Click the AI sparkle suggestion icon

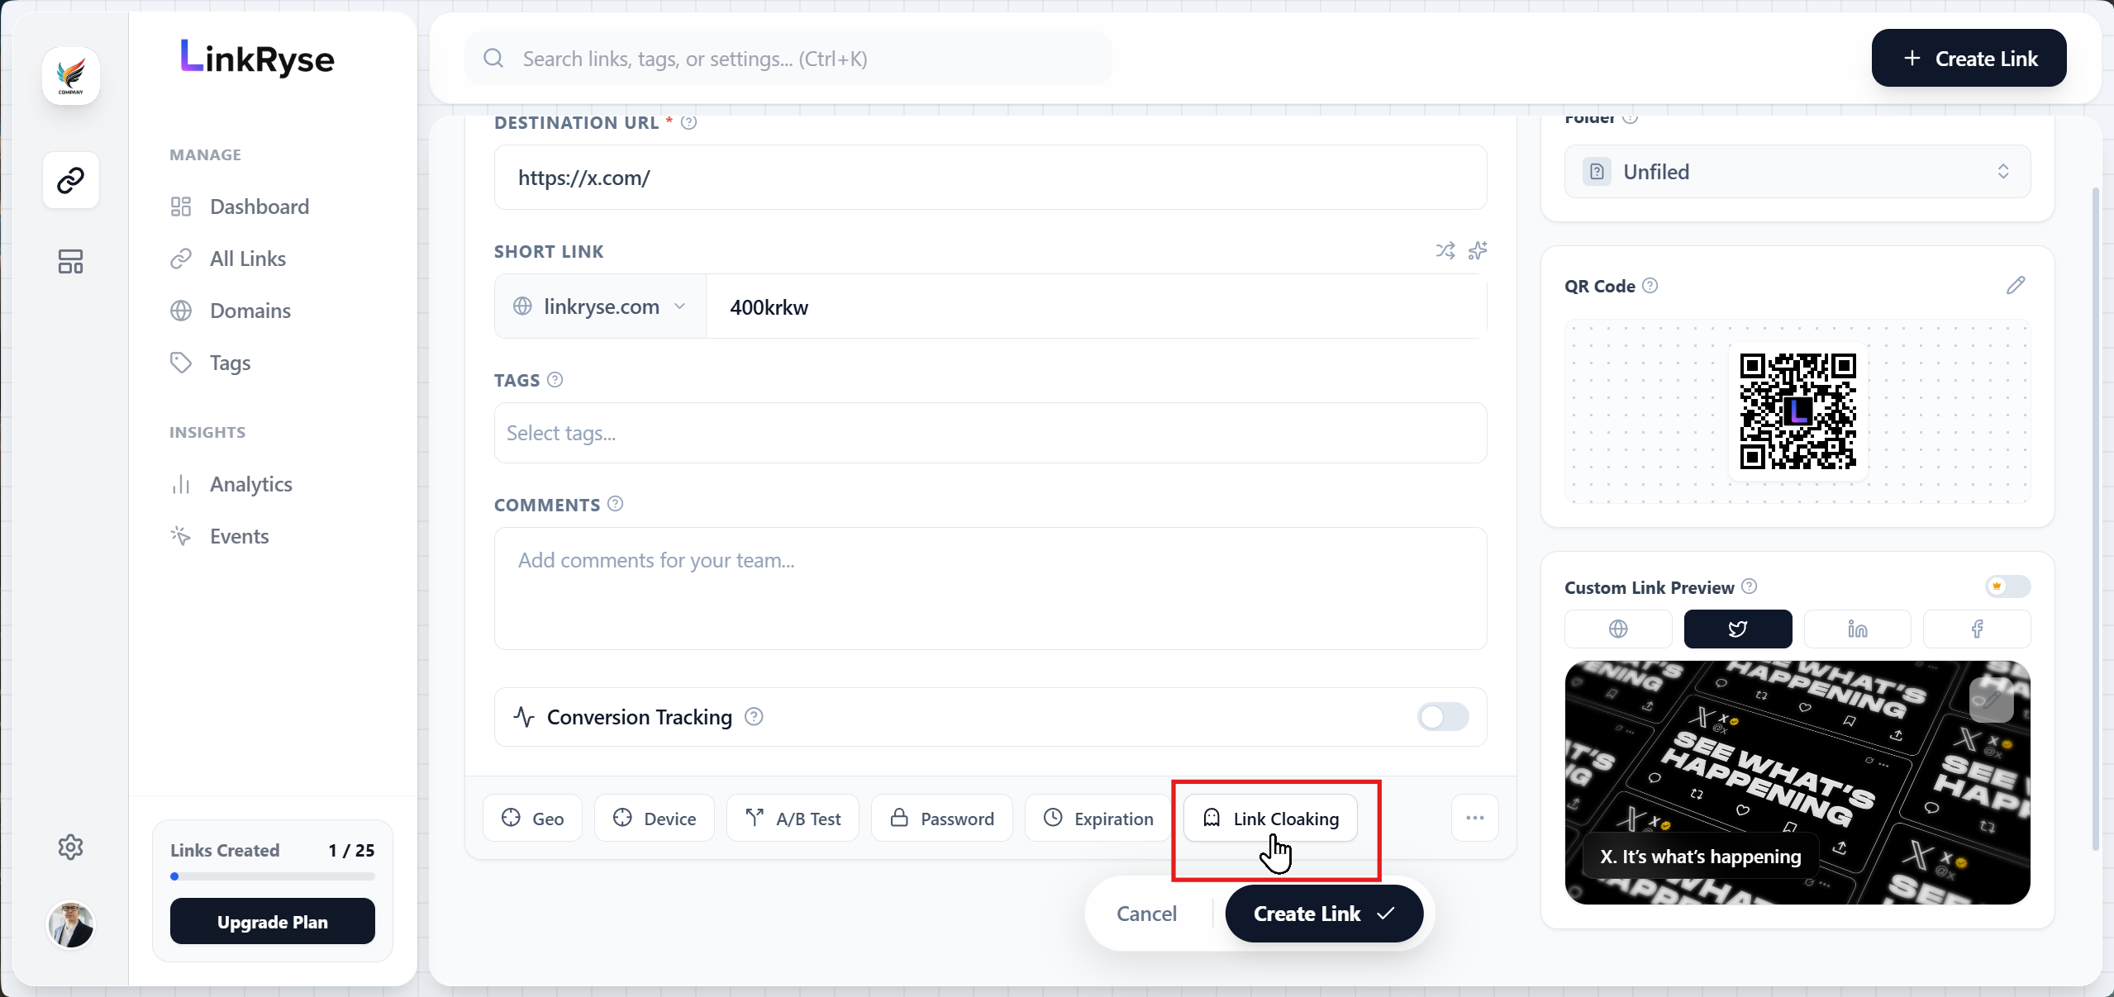point(1478,251)
